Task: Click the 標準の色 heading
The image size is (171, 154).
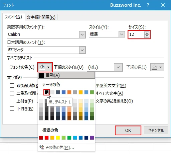Action: click(x=50, y=130)
